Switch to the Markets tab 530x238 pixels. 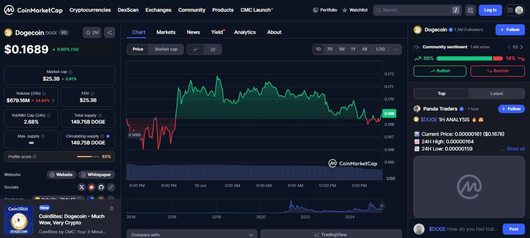point(166,32)
